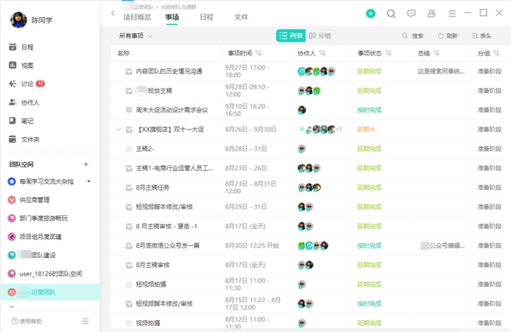Filter by 事项状态 column filter icon
This screenshot has height=332, width=511.
tap(388, 53)
